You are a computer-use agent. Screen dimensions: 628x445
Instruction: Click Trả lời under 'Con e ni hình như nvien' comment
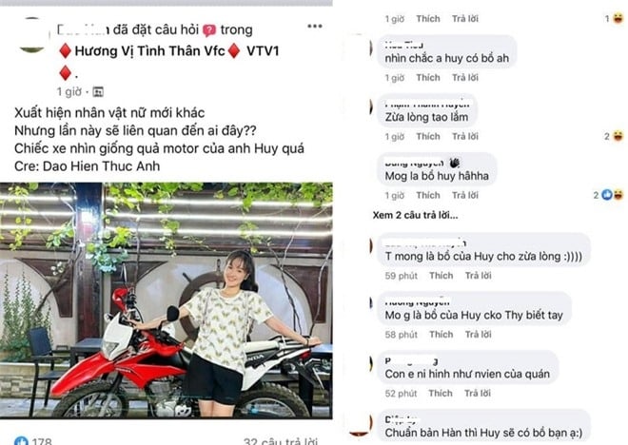pos(478,393)
